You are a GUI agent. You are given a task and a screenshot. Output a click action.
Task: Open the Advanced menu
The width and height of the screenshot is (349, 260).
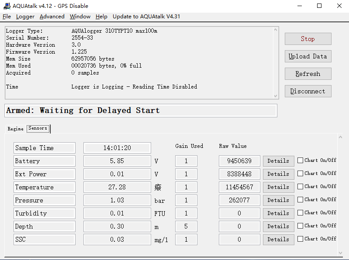point(52,17)
